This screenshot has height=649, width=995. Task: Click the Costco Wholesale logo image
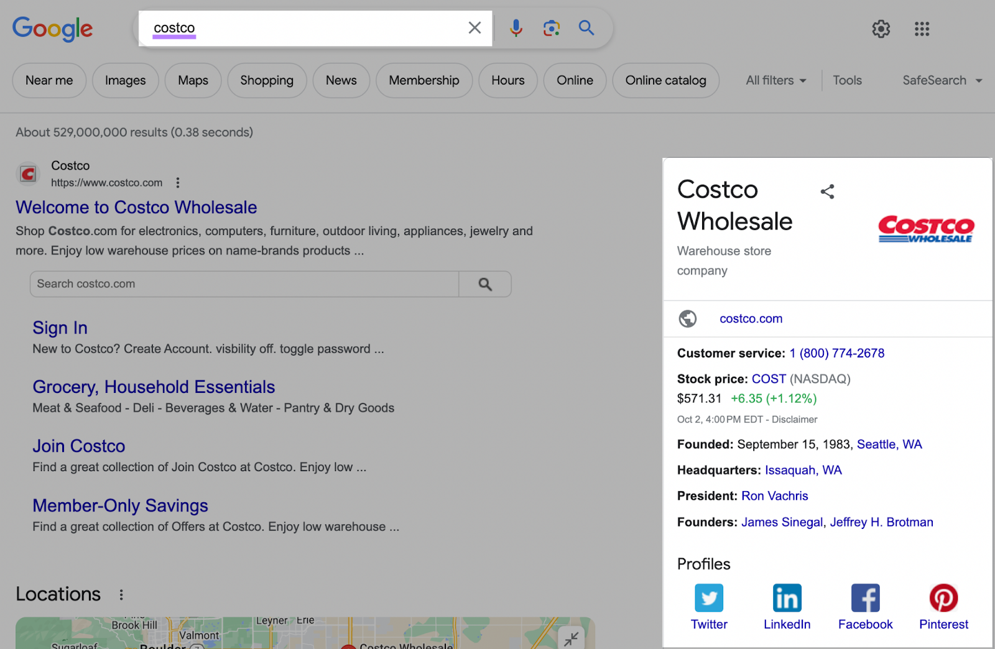[926, 229]
